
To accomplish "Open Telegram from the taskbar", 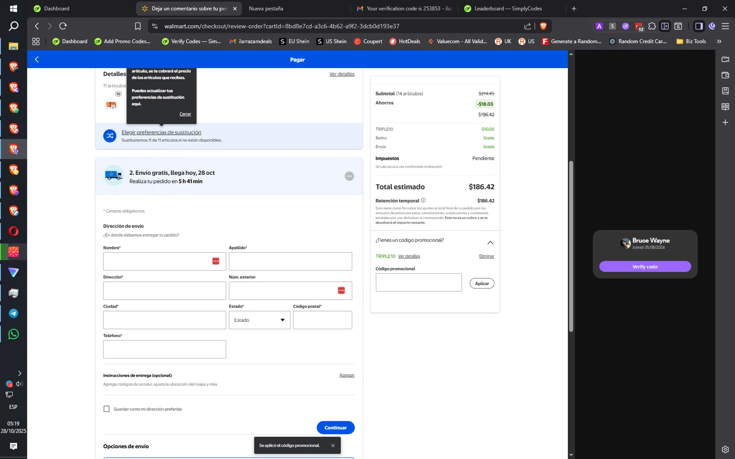I will coord(13,314).
